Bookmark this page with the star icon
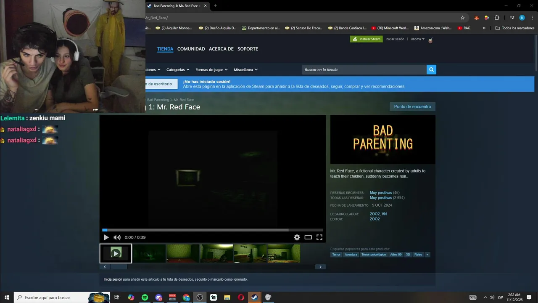Screen dimensions: 538x303 (463, 18)
